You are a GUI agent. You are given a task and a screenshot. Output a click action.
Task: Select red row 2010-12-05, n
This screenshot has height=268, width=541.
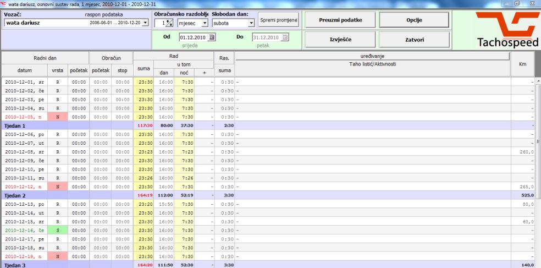[268, 117]
